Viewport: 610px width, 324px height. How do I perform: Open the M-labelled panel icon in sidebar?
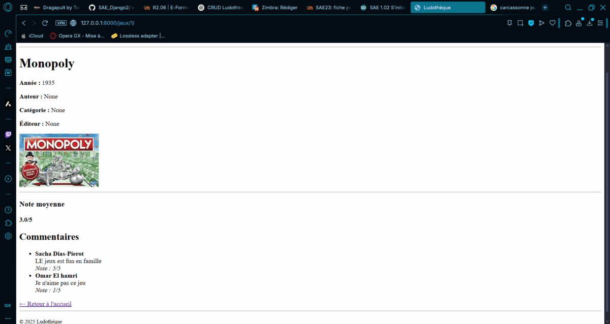(8, 73)
